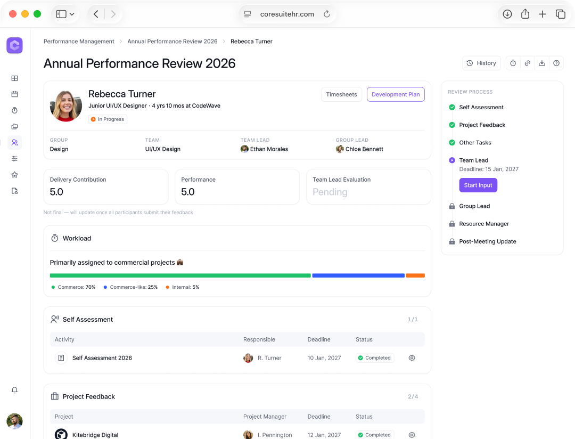Open the History button

pos(481,63)
